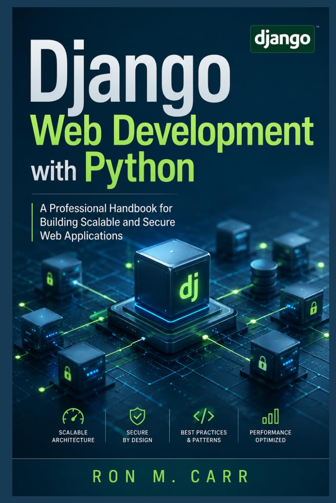Click author name 'RON M. CARR'
This screenshot has height=503, width=336.
(x=171, y=476)
